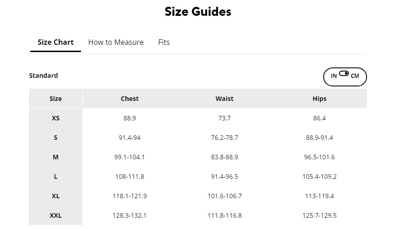
Task: Select the XL size row label
Action: [x=56, y=196]
